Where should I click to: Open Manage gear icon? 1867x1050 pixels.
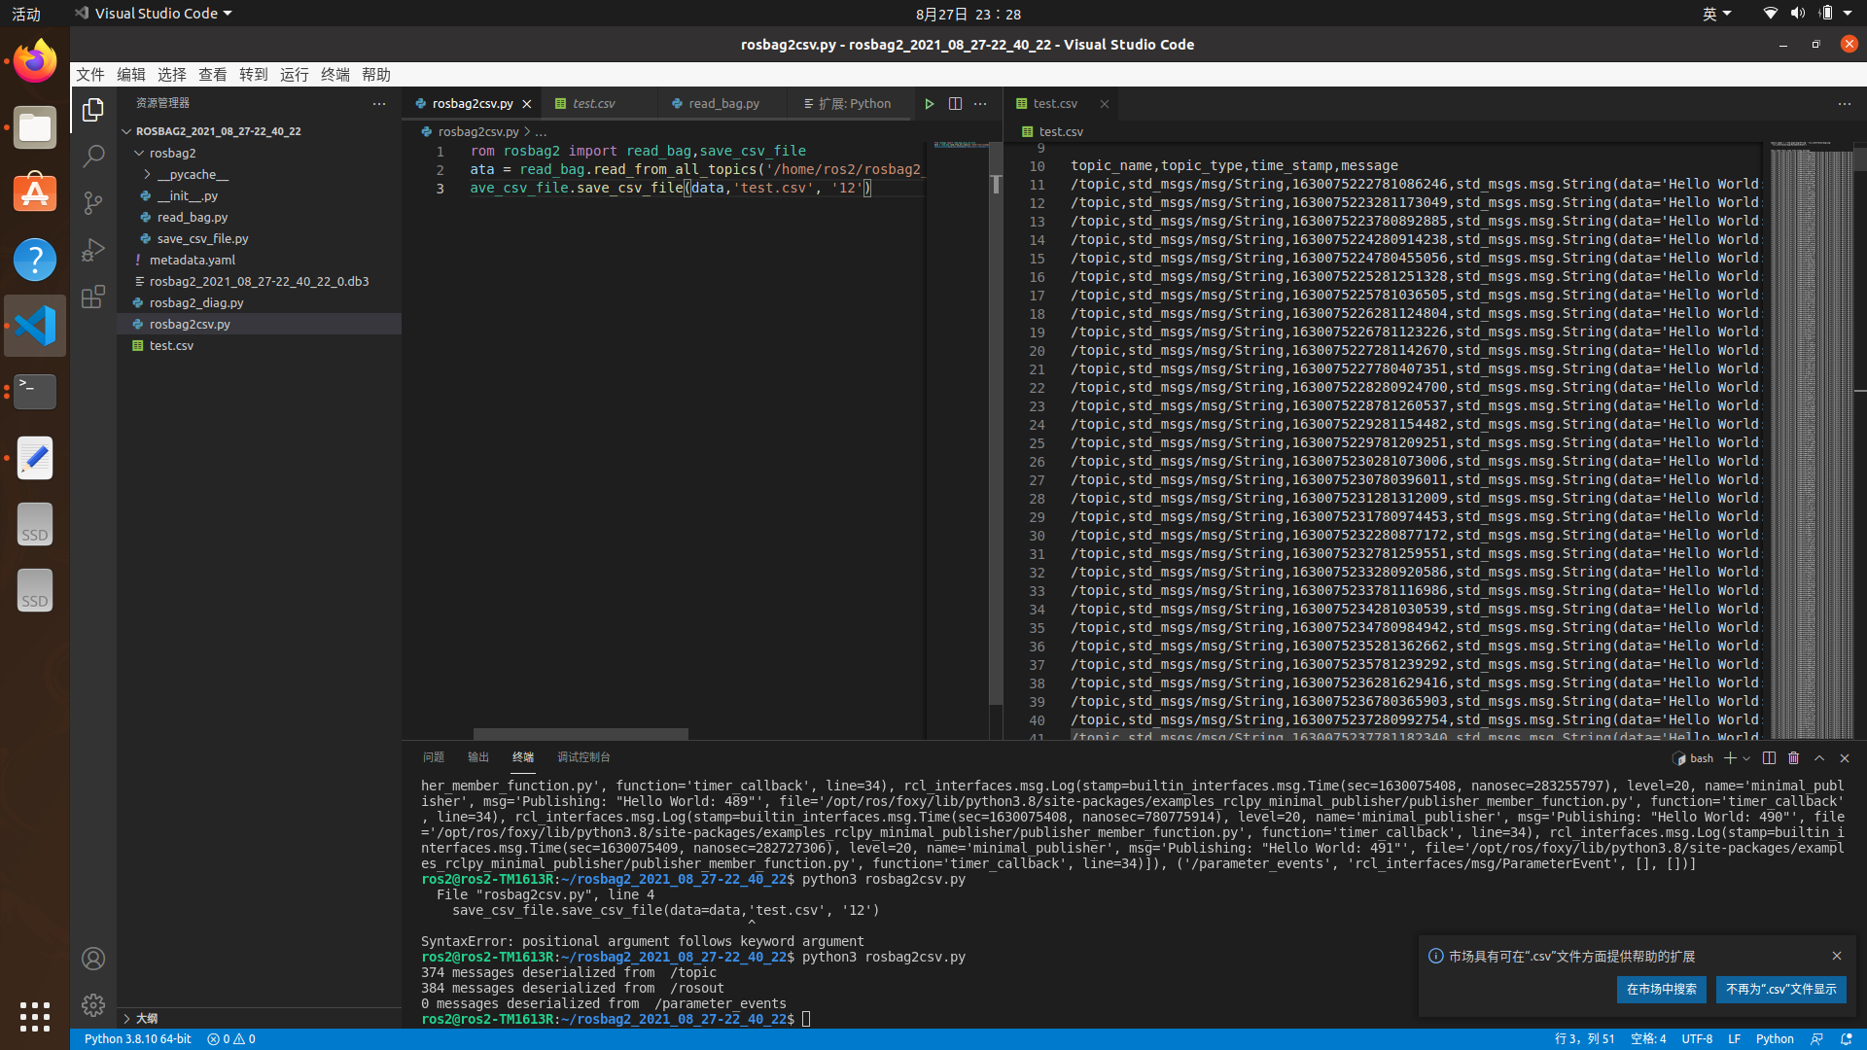point(93,1004)
